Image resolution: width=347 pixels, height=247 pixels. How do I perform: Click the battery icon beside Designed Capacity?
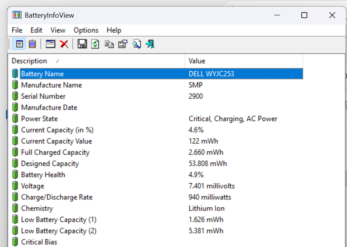pos(15,163)
